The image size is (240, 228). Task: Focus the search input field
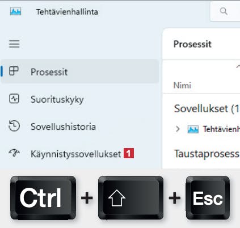[x=225, y=11]
